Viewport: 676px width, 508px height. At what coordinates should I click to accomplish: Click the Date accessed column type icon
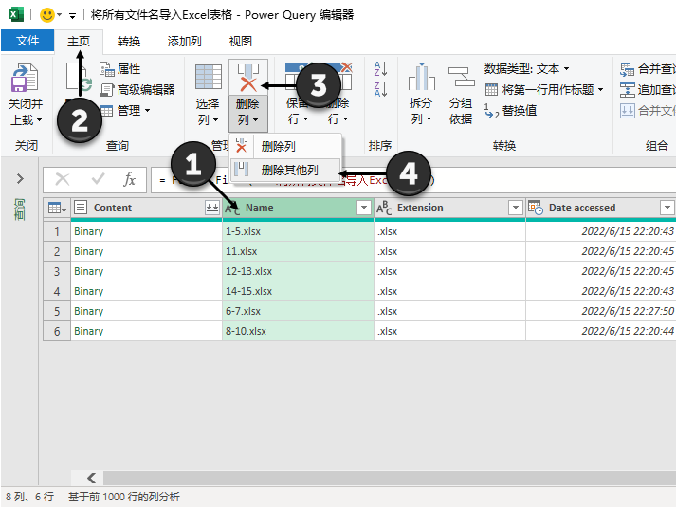[x=536, y=208]
